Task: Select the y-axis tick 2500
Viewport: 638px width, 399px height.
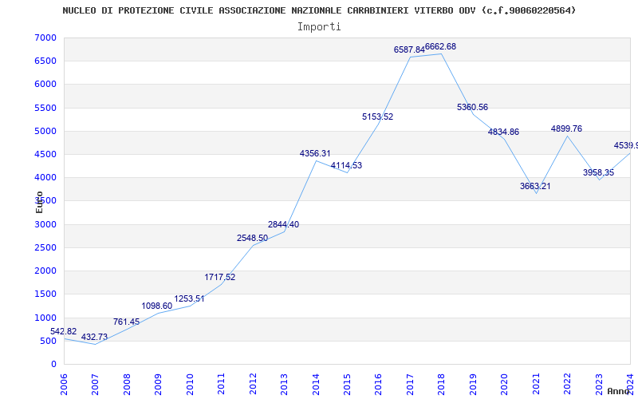Action: pos(45,247)
